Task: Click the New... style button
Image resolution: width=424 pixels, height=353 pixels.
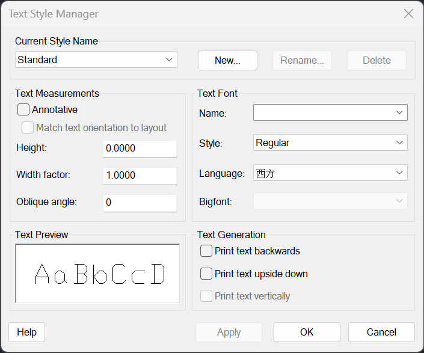Action: point(227,60)
